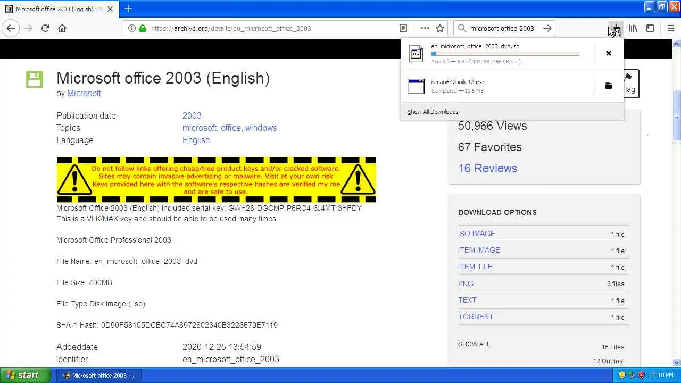Open the windows topic link
Image resolution: width=681 pixels, height=383 pixels.
(261, 128)
